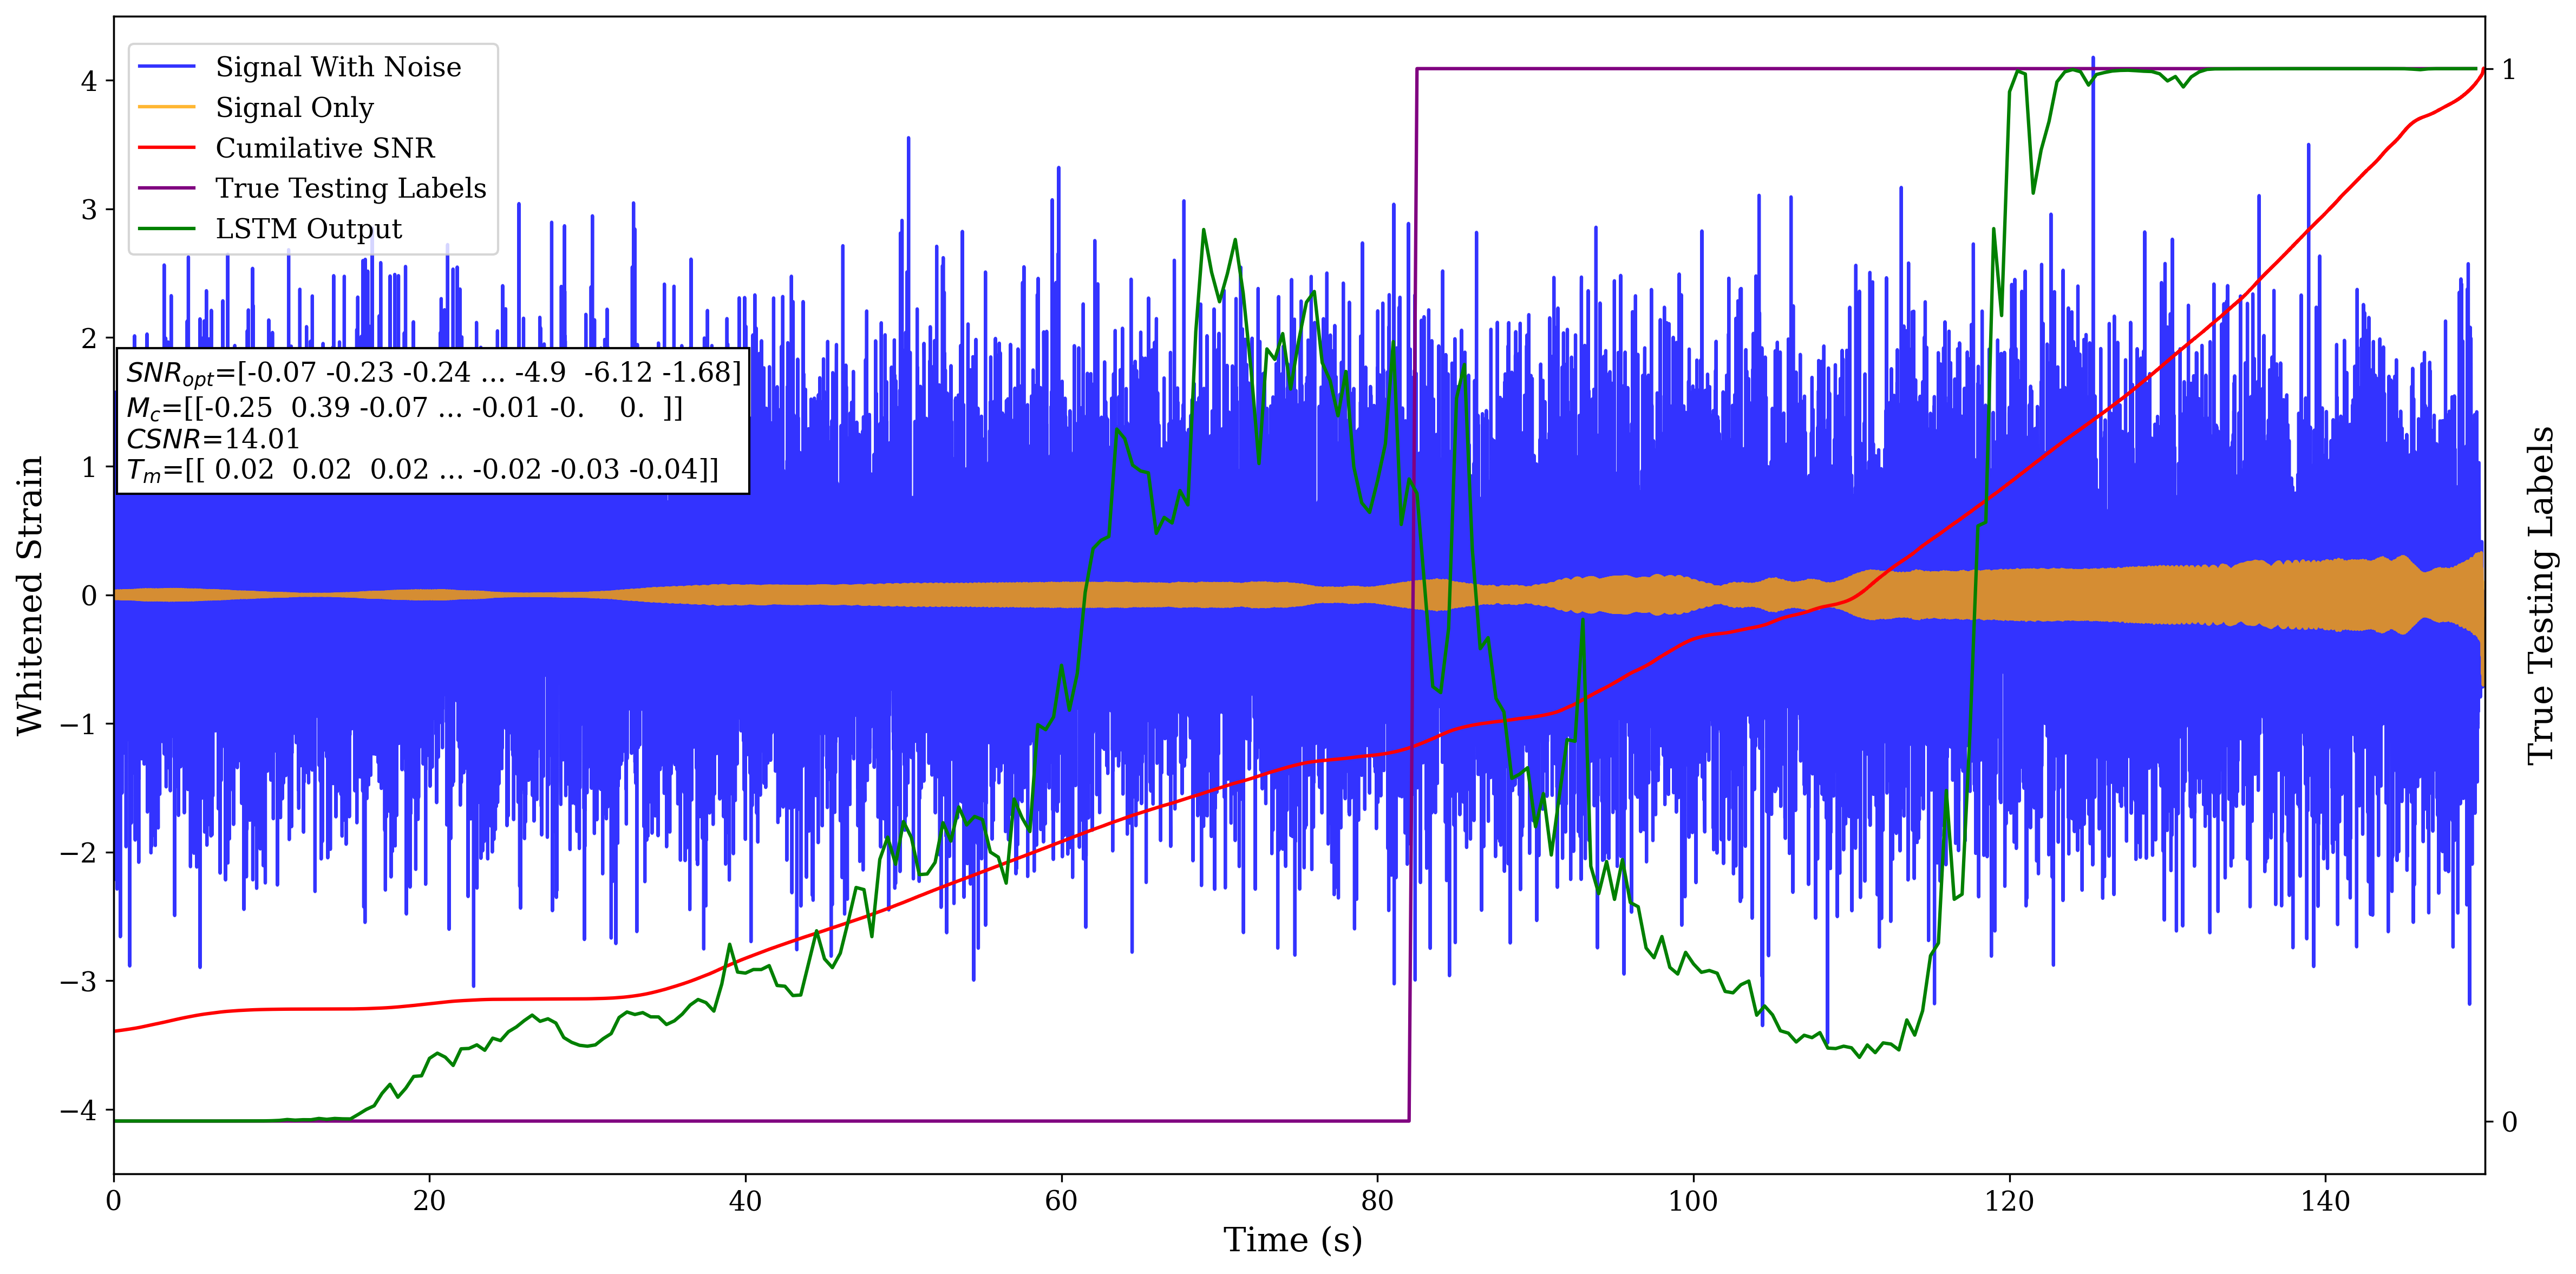Click the SNR_opt line in the annotation box
The height and width of the screenshot is (1274, 2576).
click(x=433, y=373)
